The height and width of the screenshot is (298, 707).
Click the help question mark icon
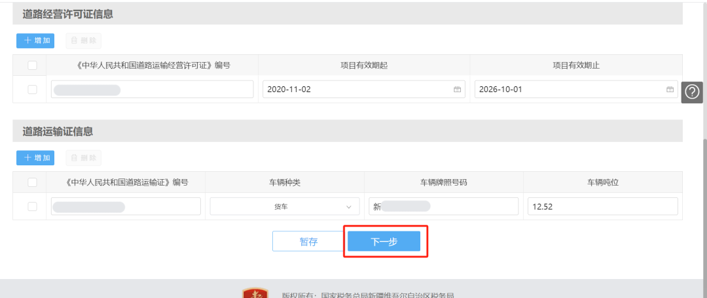click(x=692, y=93)
